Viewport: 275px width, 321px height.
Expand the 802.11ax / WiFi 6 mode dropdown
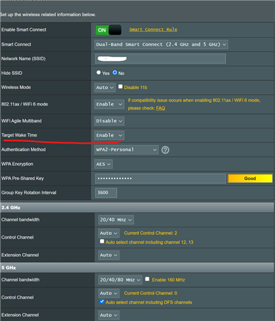tap(109, 104)
